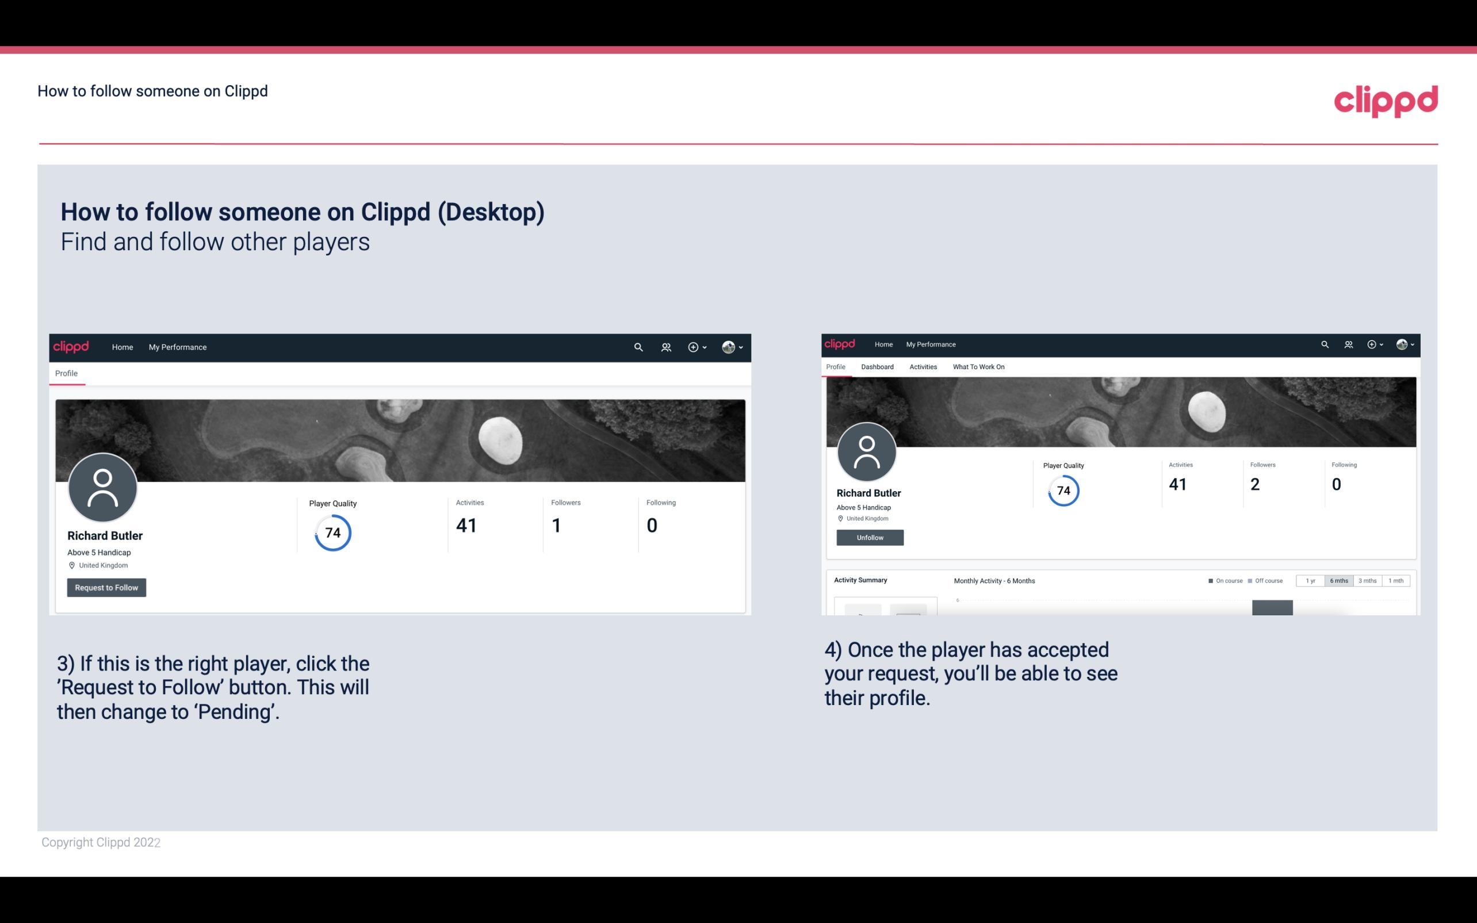The width and height of the screenshot is (1477, 923).
Task: Select the 'Dashboard' tab on right panel
Action: tap(876, 367)
